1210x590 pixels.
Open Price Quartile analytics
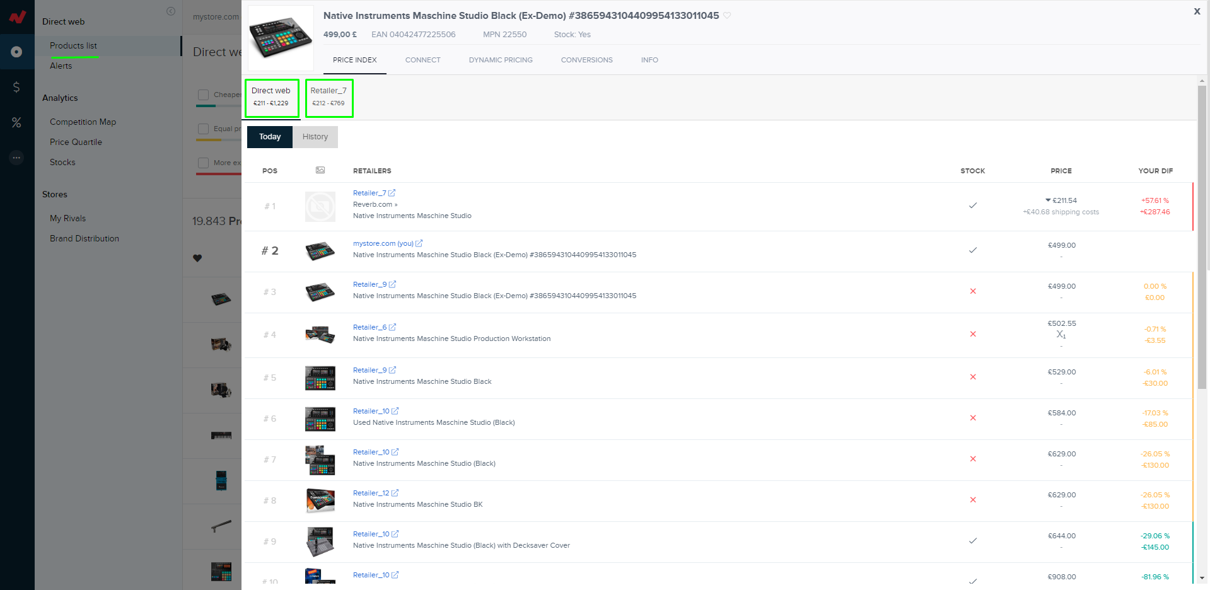[76, 142]
